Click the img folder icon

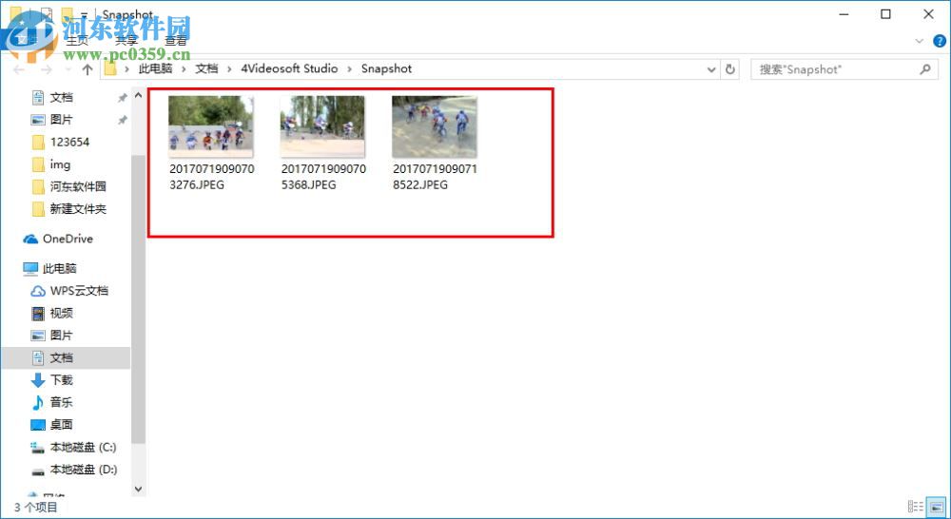[38, 164]
